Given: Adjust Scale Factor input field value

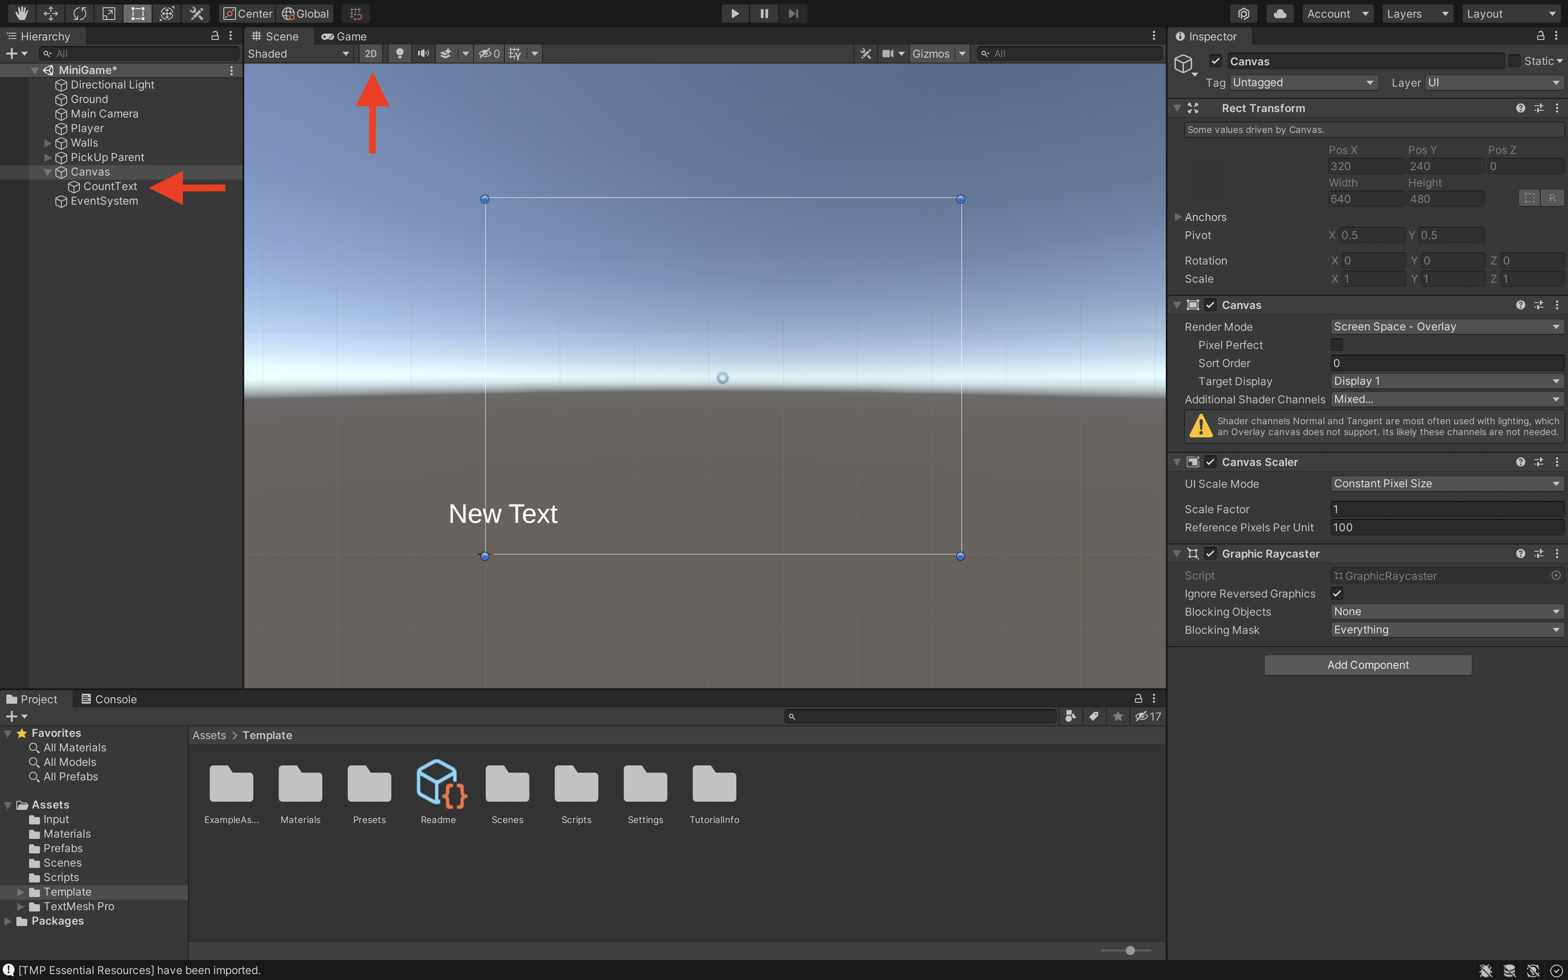Looking at the screenshot, I should (x=1446, y=509).
